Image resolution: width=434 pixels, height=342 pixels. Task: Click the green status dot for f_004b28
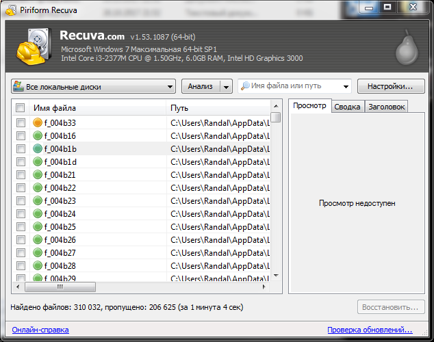(x=38, y=265)
